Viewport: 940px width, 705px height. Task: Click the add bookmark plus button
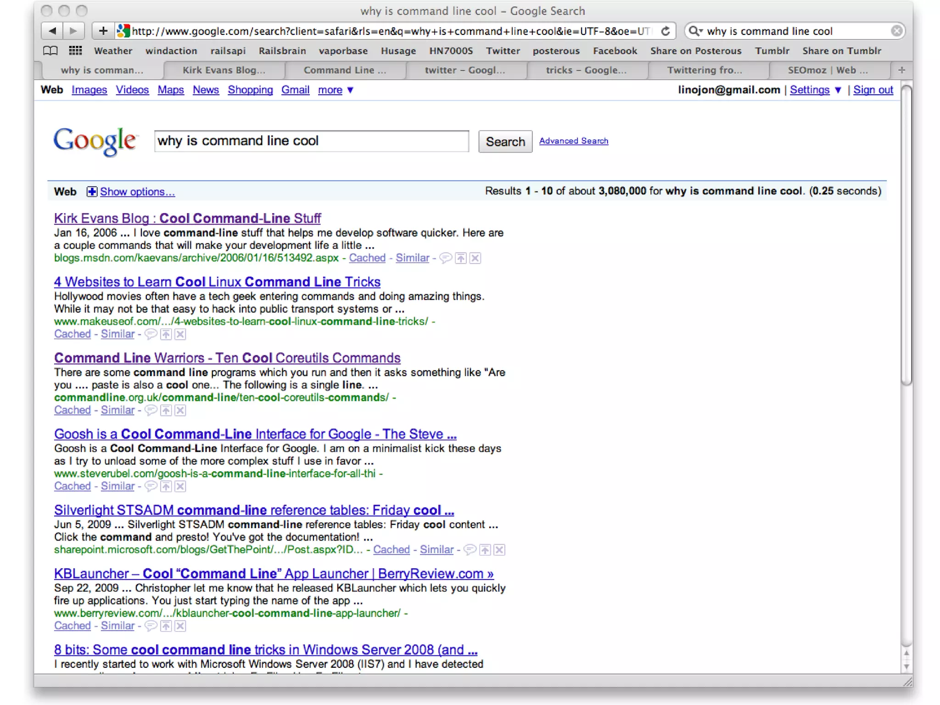(x=103, y=31)
